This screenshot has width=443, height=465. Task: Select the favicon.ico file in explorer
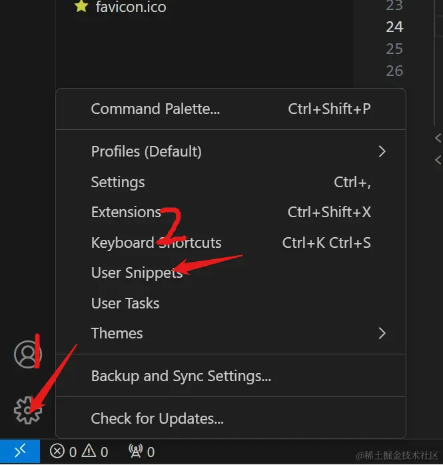click(x=130, y=7)
